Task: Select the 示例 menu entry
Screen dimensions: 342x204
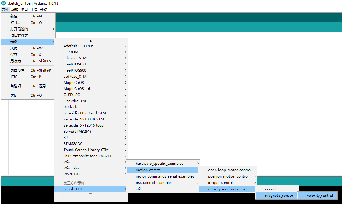Action: coord(28,42)
